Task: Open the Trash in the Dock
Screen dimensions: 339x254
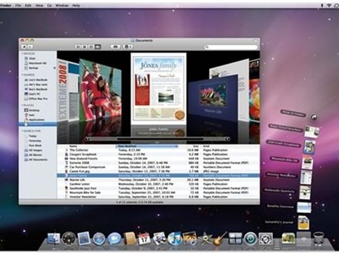Action: [x=318, y=239]
